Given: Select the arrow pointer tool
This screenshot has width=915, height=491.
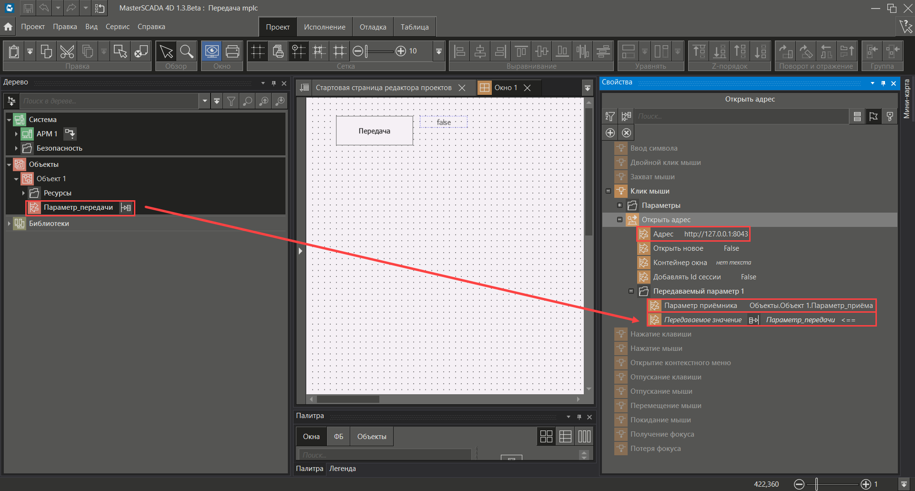Looking at the screenshot, I should coord(166,51).
